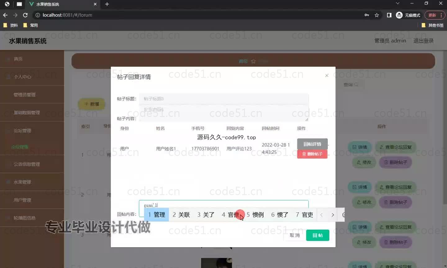
Task: Go to next IME candidate page
Action: click(333, 215)
